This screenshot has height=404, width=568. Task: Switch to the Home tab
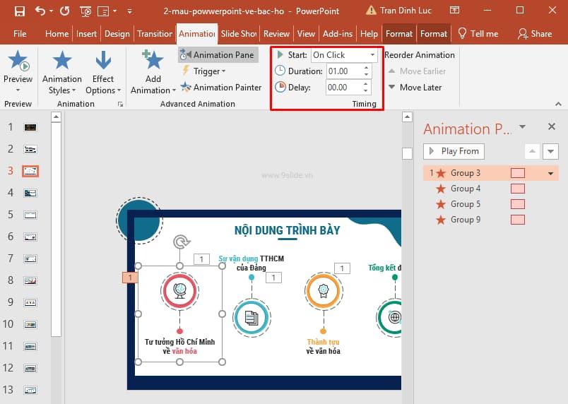57,34
